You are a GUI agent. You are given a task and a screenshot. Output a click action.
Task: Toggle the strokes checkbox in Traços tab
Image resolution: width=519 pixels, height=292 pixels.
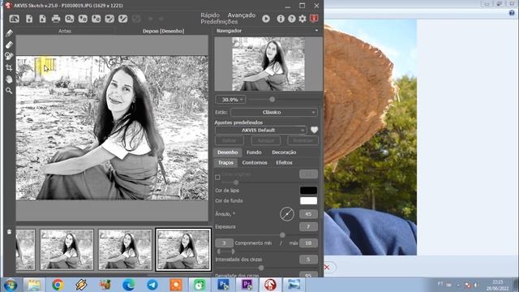tap(217, 178)
